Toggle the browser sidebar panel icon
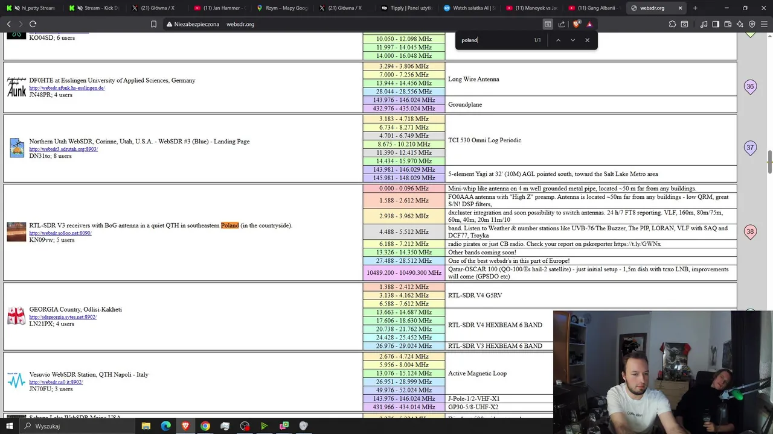This screenshot has height=434, width=773. point(716,24)
